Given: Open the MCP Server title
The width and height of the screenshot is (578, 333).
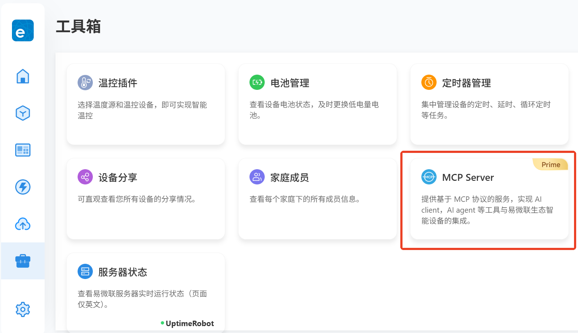Looking at the screenshot, I should [x=468, y=178].
